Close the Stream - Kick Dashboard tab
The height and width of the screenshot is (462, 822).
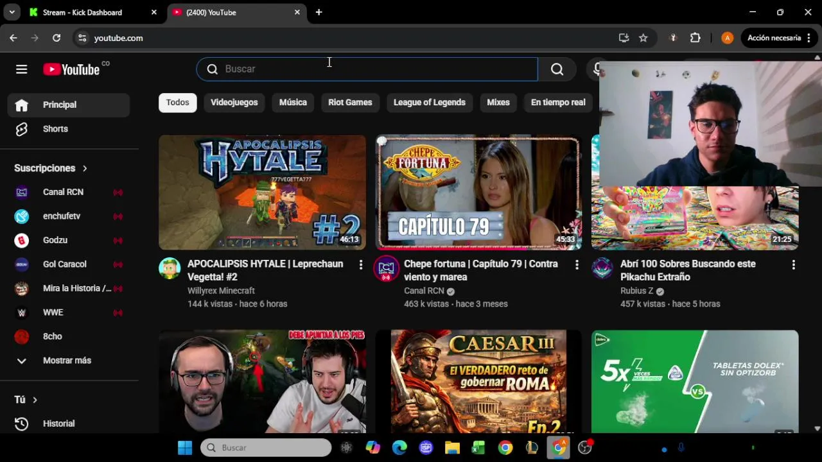coord(153,12)
